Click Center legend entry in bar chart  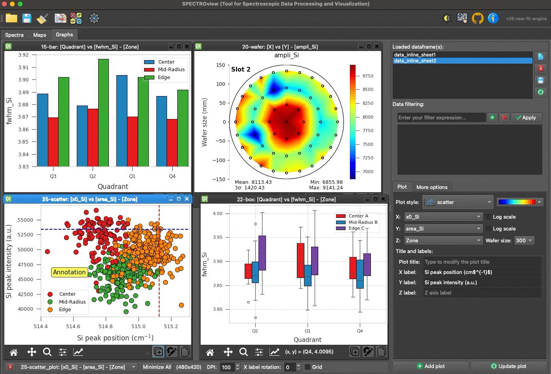(160, 62)
